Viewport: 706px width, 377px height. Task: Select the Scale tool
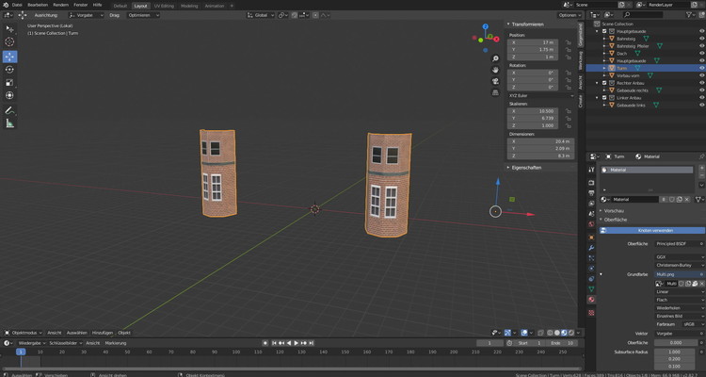(x=10, y=82)
